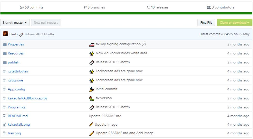The image size is (253, 139).
Task: Open commit Update Image
Action: pos(106,124)
